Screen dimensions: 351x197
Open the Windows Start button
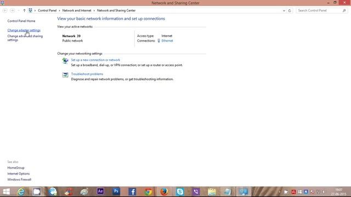point(6,192)
